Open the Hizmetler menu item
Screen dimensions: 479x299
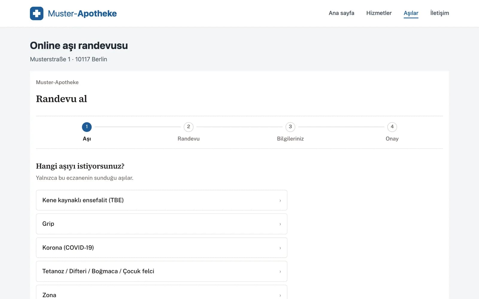(379, 13)
